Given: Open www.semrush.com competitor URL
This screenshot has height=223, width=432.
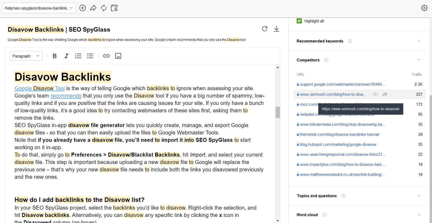Looking at the screenshot, I should 333,94.
